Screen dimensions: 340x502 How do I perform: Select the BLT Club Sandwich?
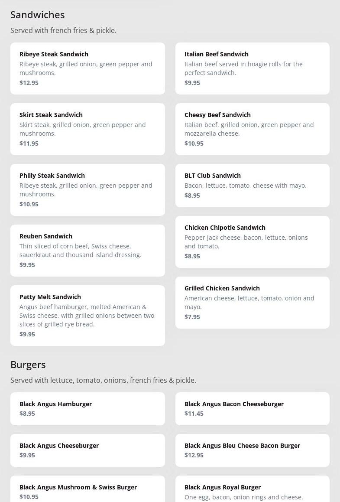pos(252,185)
